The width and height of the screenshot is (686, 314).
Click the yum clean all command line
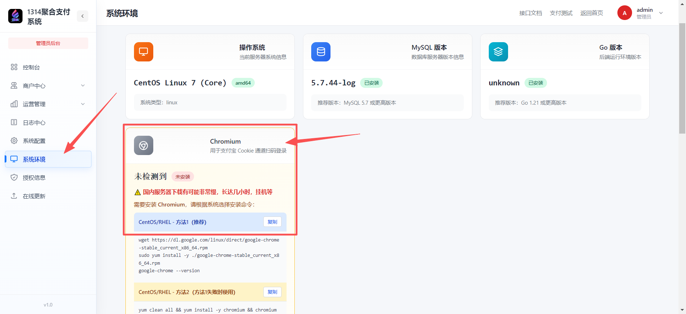[208, 310]
